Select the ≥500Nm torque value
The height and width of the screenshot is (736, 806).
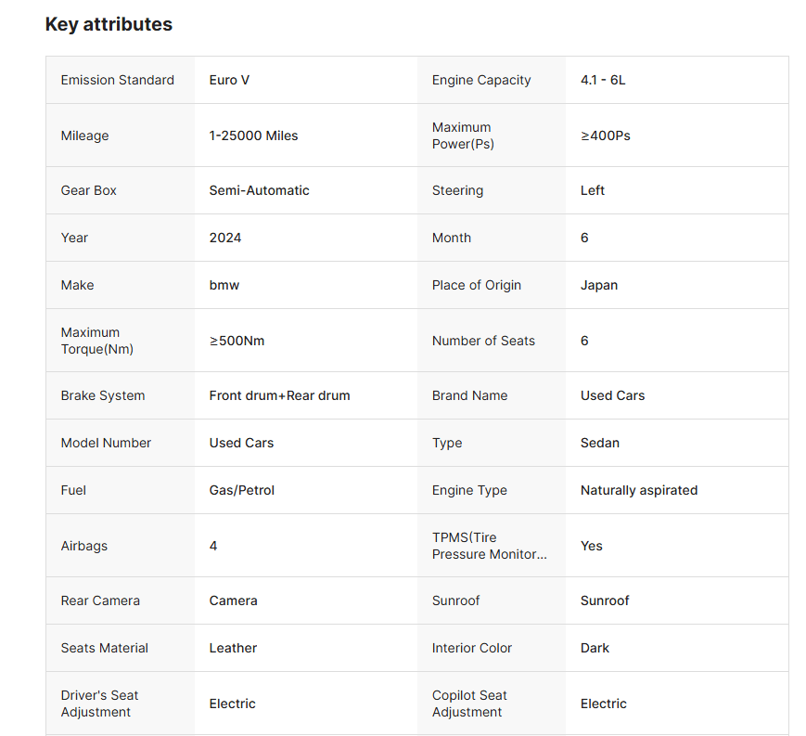coord(237,341)
